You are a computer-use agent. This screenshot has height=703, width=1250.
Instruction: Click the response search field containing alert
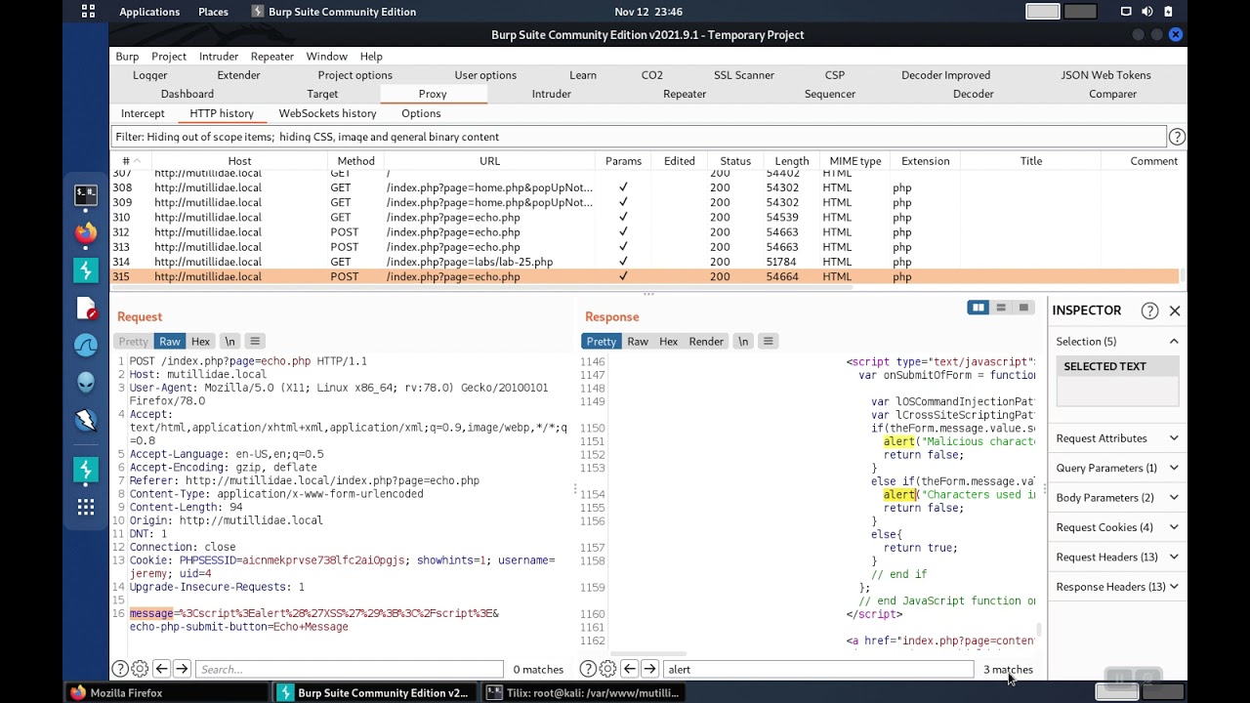(x=818, y=669)
